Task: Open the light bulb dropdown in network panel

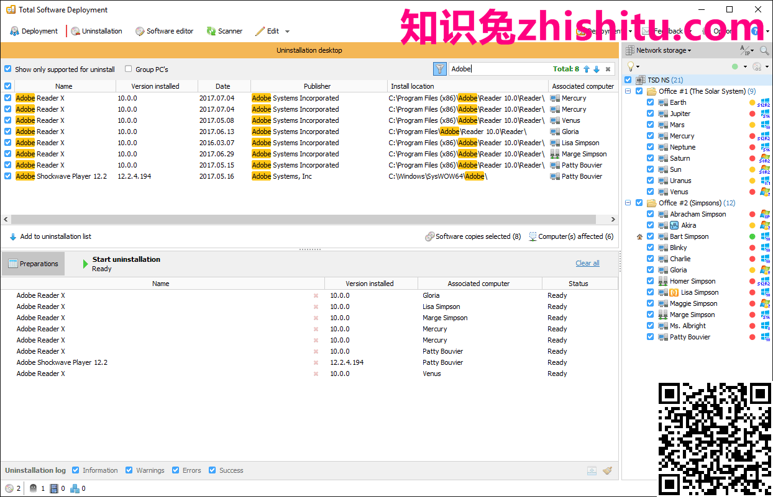Action: point(633,66)
